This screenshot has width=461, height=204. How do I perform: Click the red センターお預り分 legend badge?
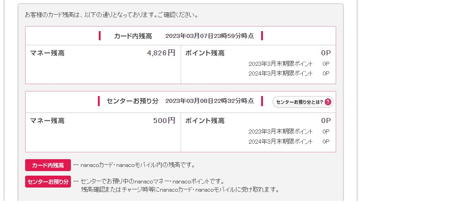[x=48, y=182]
